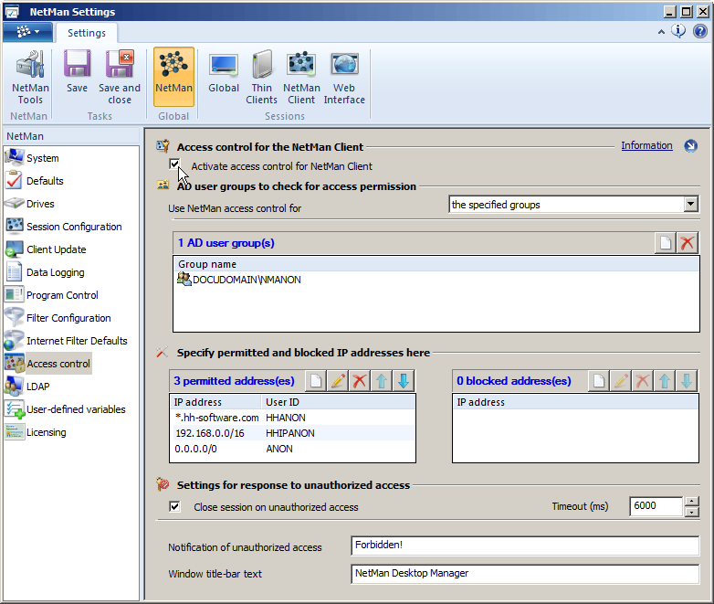
Task: Edit the selected blocked address
Action: [x=621, y=381]
